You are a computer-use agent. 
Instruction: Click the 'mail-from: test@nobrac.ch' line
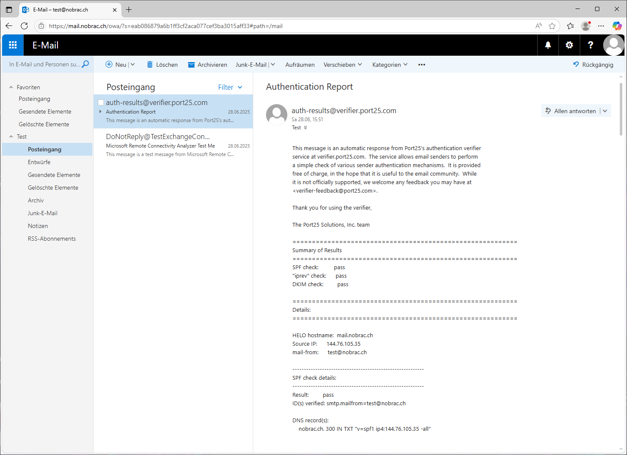[329, 352]
